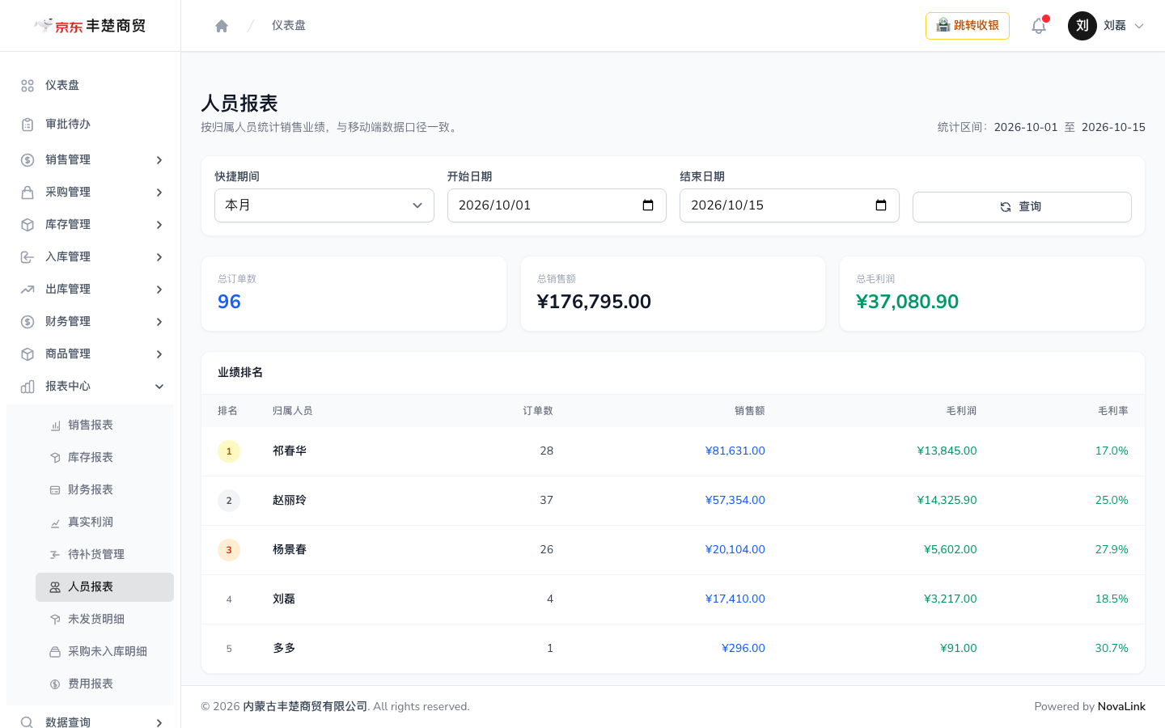Expand the 销售管理 menu chevron
The width and height of the screenshot is (1165, 728).
159,160
